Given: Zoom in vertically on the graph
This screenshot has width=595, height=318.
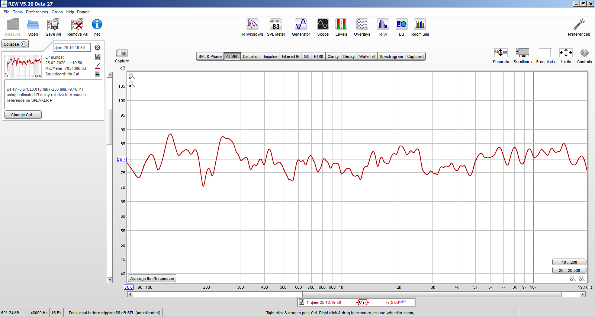Looking at the screenshot, I should [131, 76].
